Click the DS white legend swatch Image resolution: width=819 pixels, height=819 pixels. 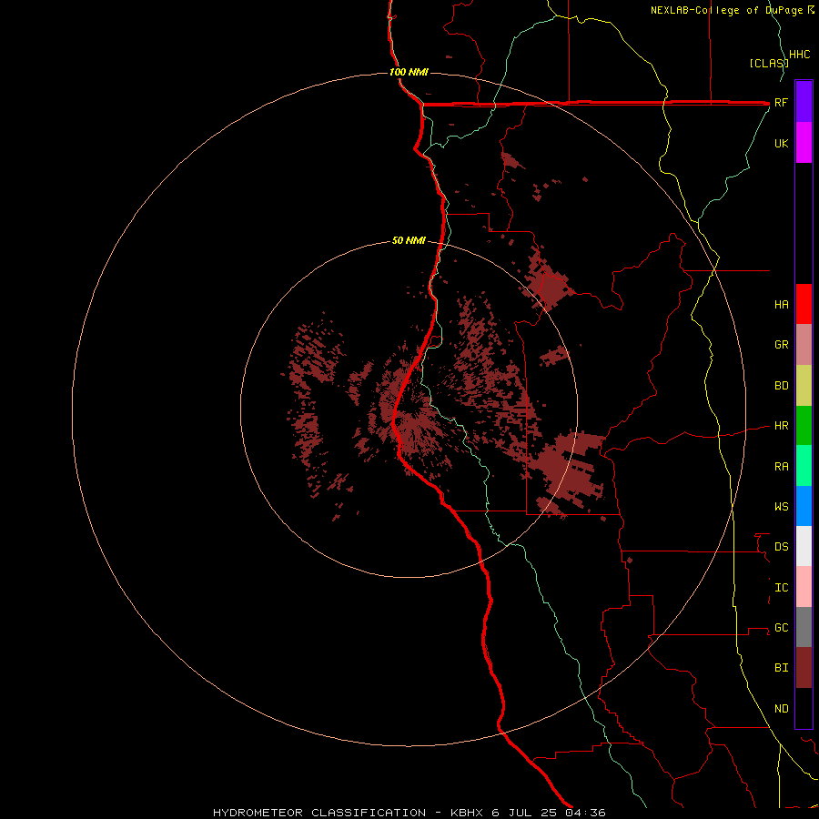pos(804,546)
